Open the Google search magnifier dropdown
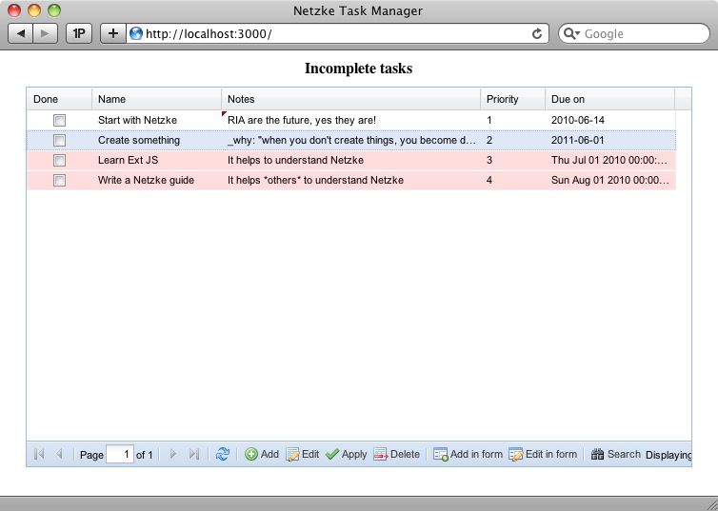Image resolution: width=718 pixels, height=511 pixels. pos(571,34)
